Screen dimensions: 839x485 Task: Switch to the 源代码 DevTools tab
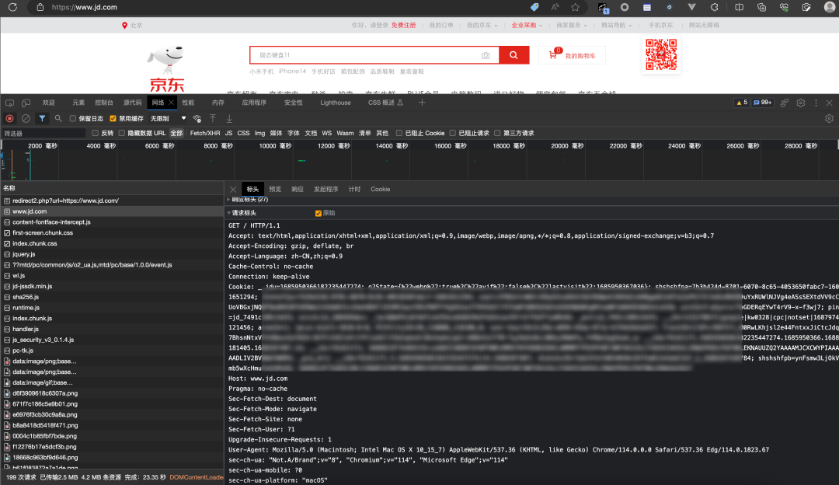click(132, 103)
